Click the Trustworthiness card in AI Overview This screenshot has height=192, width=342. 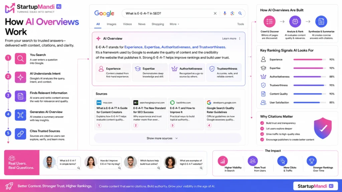(x=224, y=72)
